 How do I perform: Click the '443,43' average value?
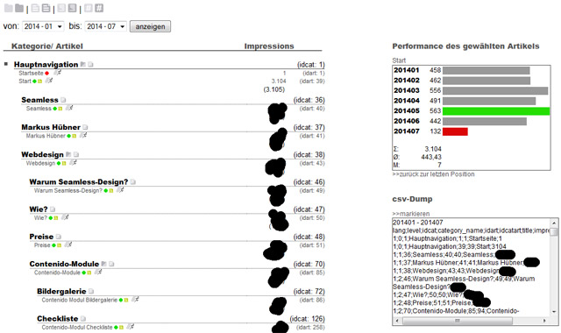click(431, 157)
